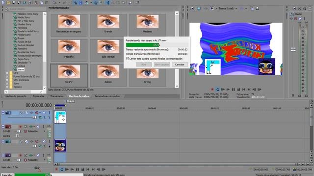Click Master FX icon in mixer
314x176 pixels.
coord(291,19)
